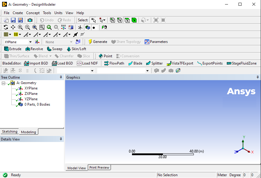Enable the face selection filter
The height and width of the screenshot is (178, 261).
[127, 20]
